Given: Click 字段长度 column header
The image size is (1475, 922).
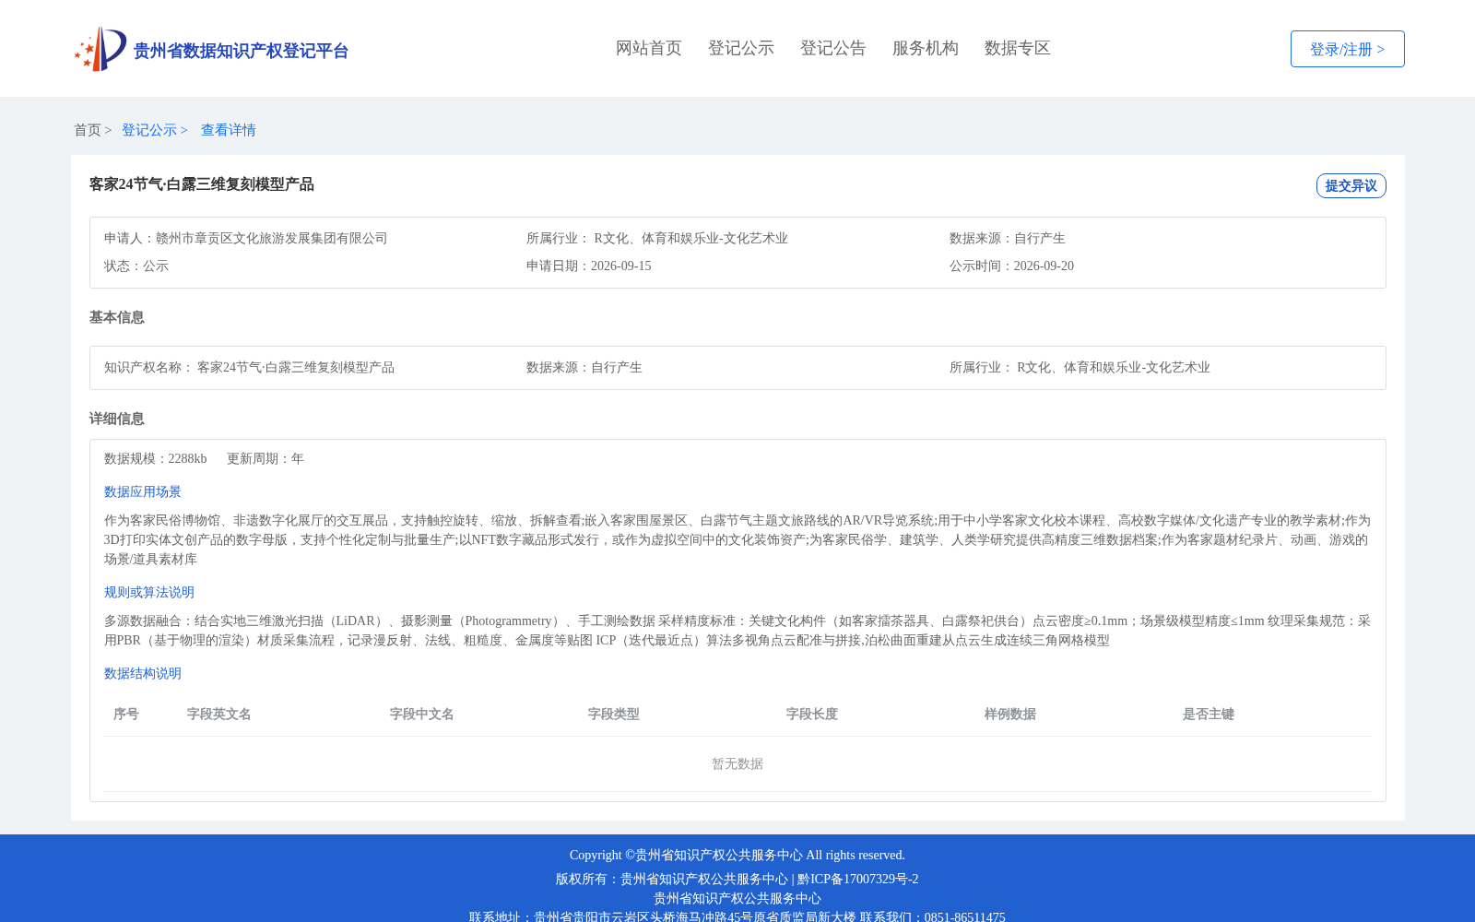Looking at the screenshot, I should tap(812, 715).
